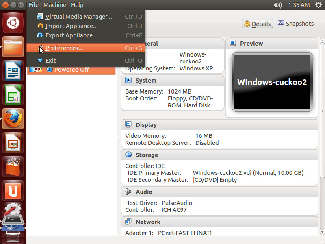The image size is (325, 244).
Task: Click the IDE Primary Master Windows-cuckoo2.vdi value
Action: 248,173
